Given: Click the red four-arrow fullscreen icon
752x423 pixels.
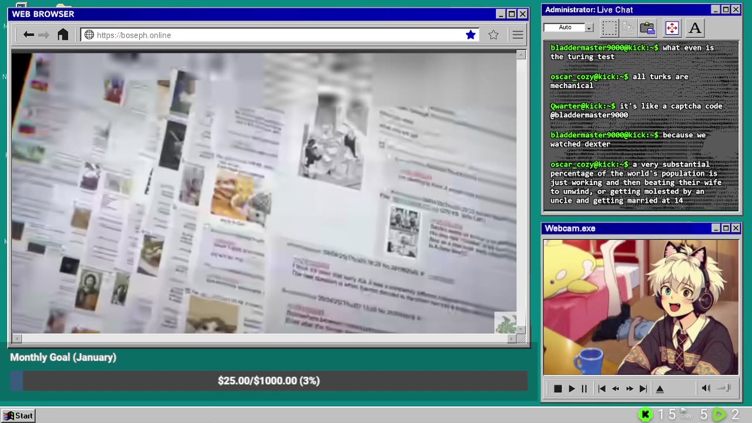Looking at the screenshot, I should [x=672, y=28].
